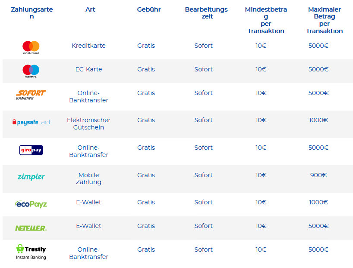Click the Gebühr column header

(x=149, y=9)
